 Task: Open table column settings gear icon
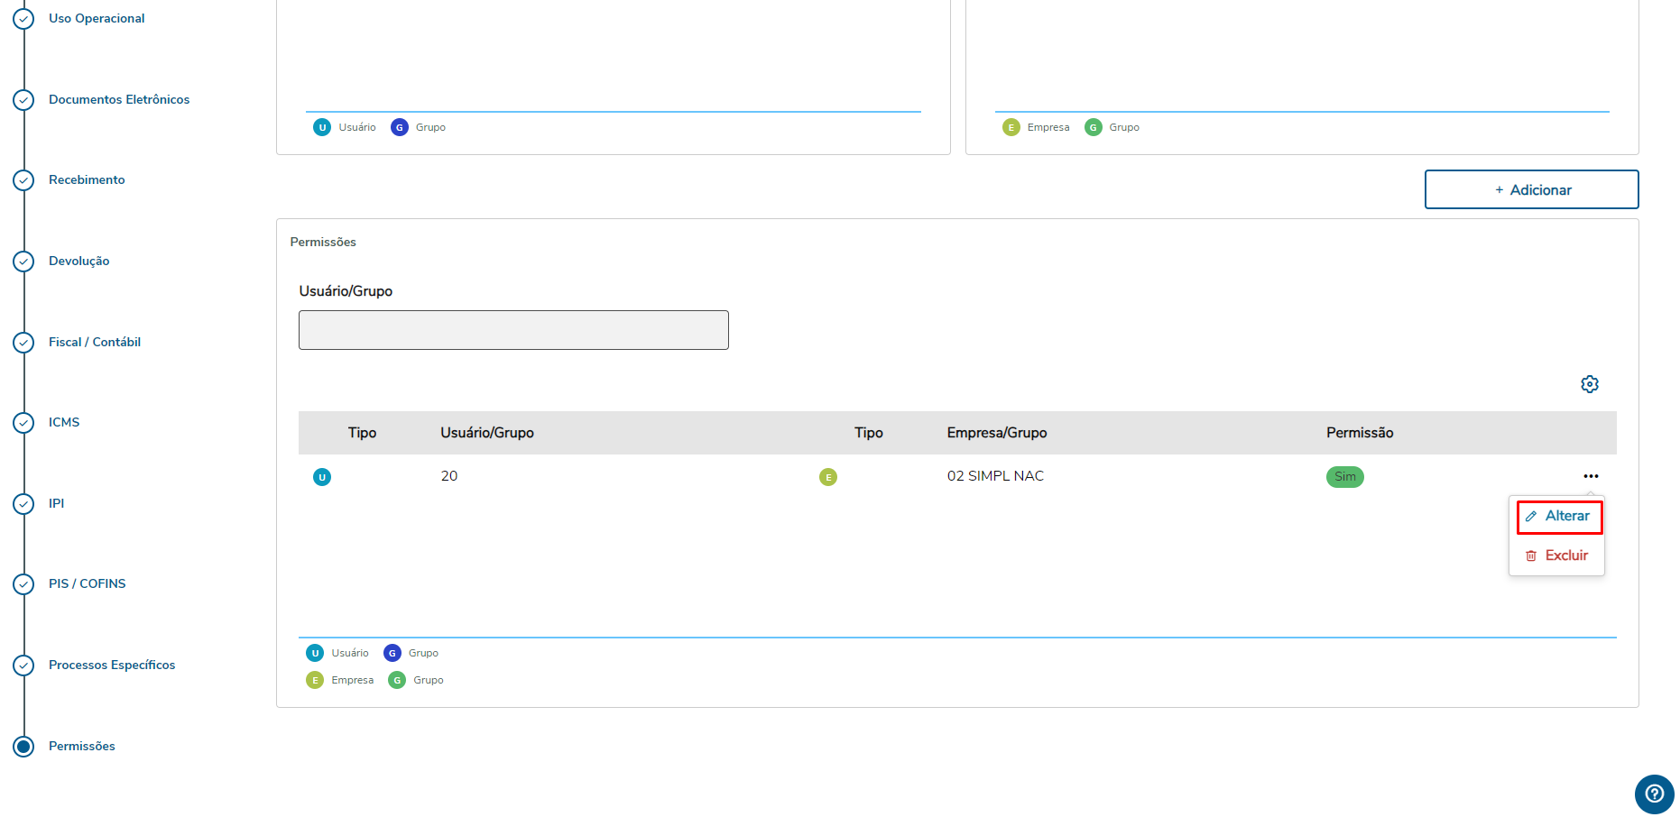pos(1590,384)
